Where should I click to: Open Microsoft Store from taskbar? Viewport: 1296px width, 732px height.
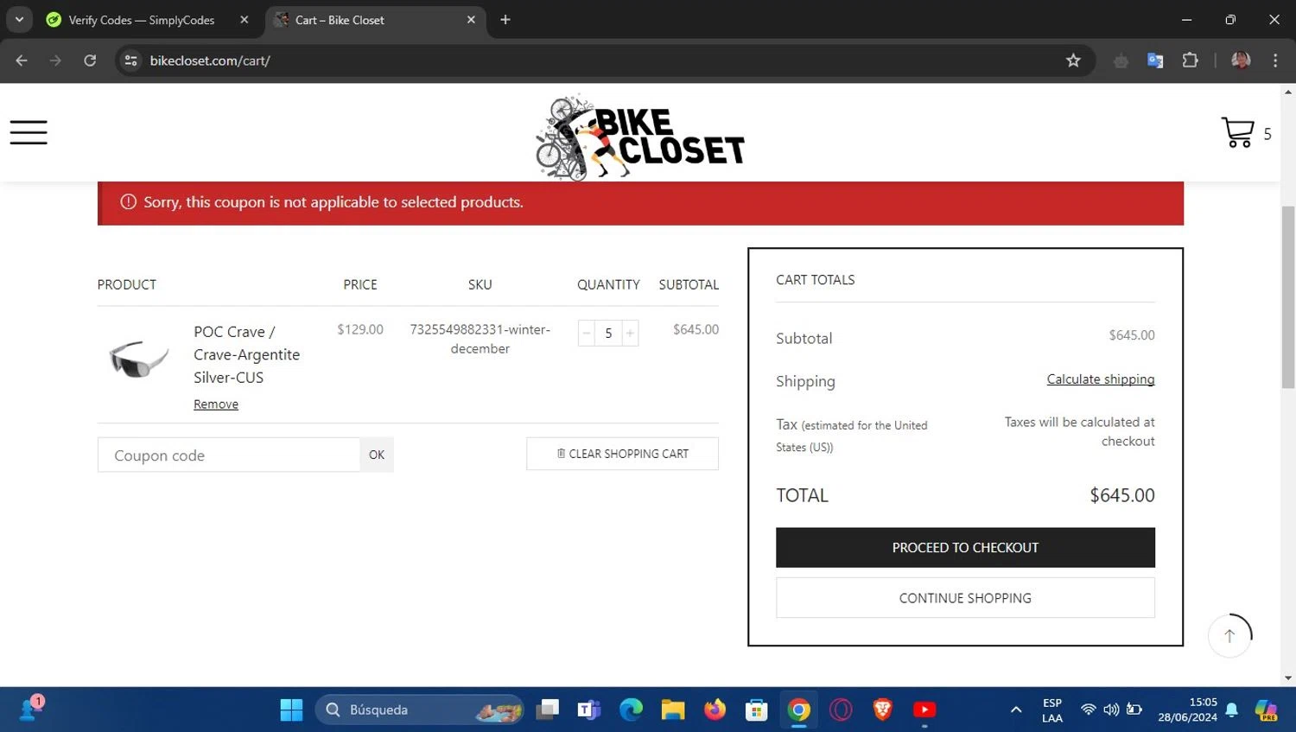coord(757,710)
